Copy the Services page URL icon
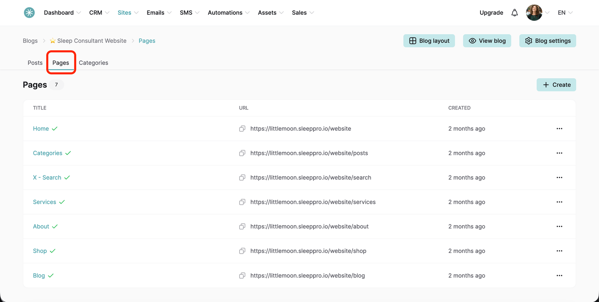This screenshot has width=599, height=302. point(242,202)
